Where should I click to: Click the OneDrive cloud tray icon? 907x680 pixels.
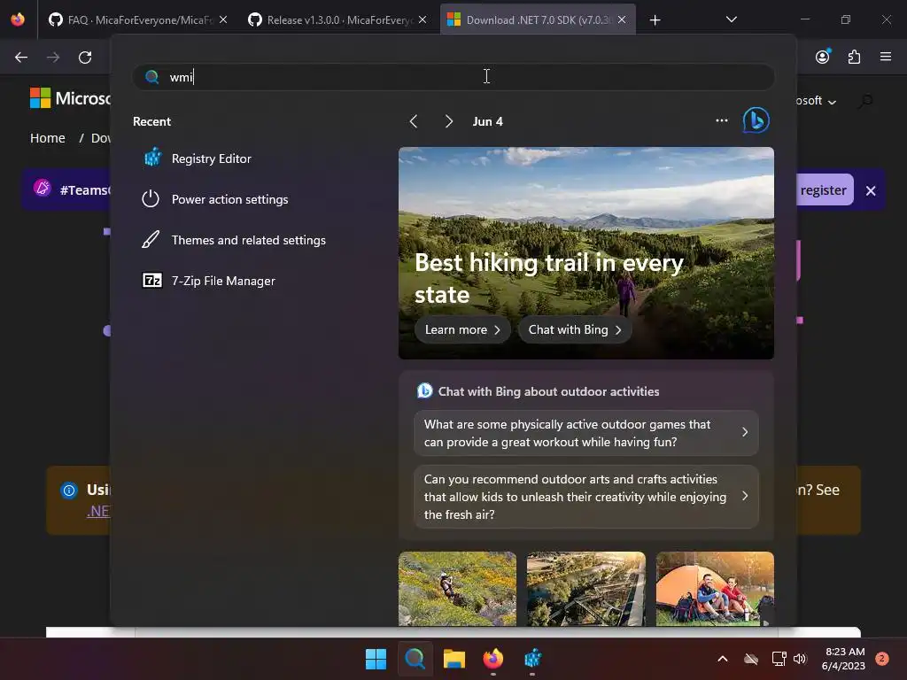click(751, 659)
